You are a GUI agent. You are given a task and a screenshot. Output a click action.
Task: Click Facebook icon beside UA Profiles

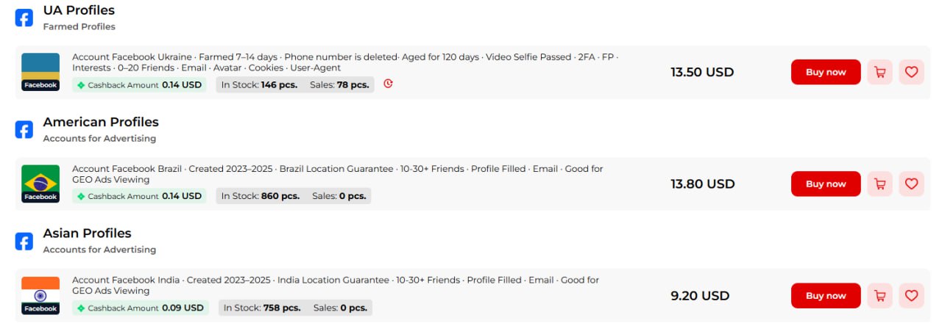click(x=24, y=18)
